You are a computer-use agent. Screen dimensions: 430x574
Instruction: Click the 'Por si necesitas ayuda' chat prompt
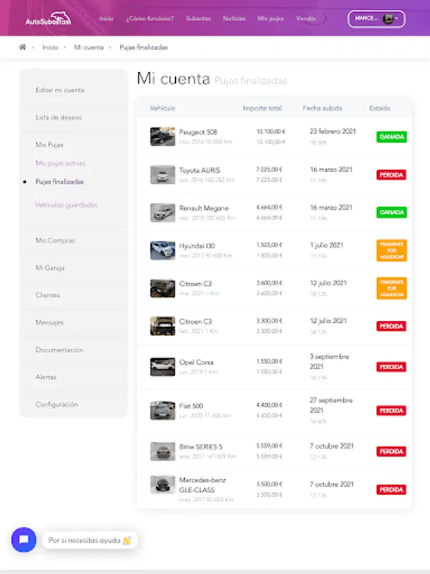point(90,540)
